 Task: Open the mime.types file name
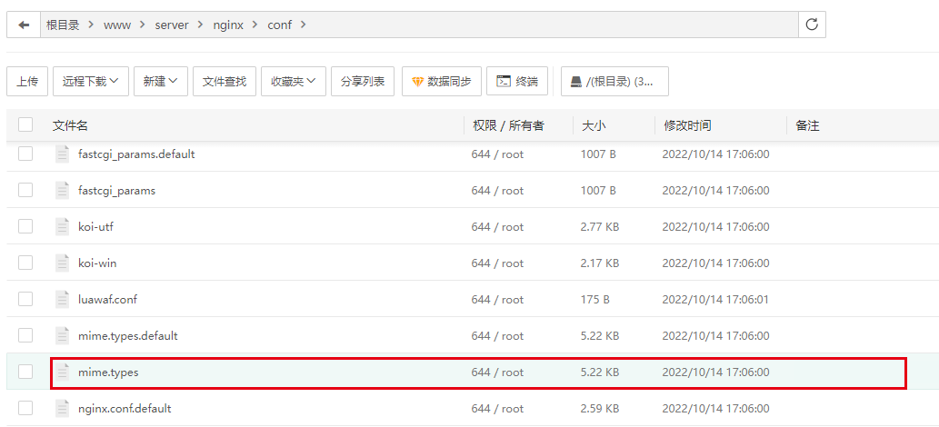point(108,372)
